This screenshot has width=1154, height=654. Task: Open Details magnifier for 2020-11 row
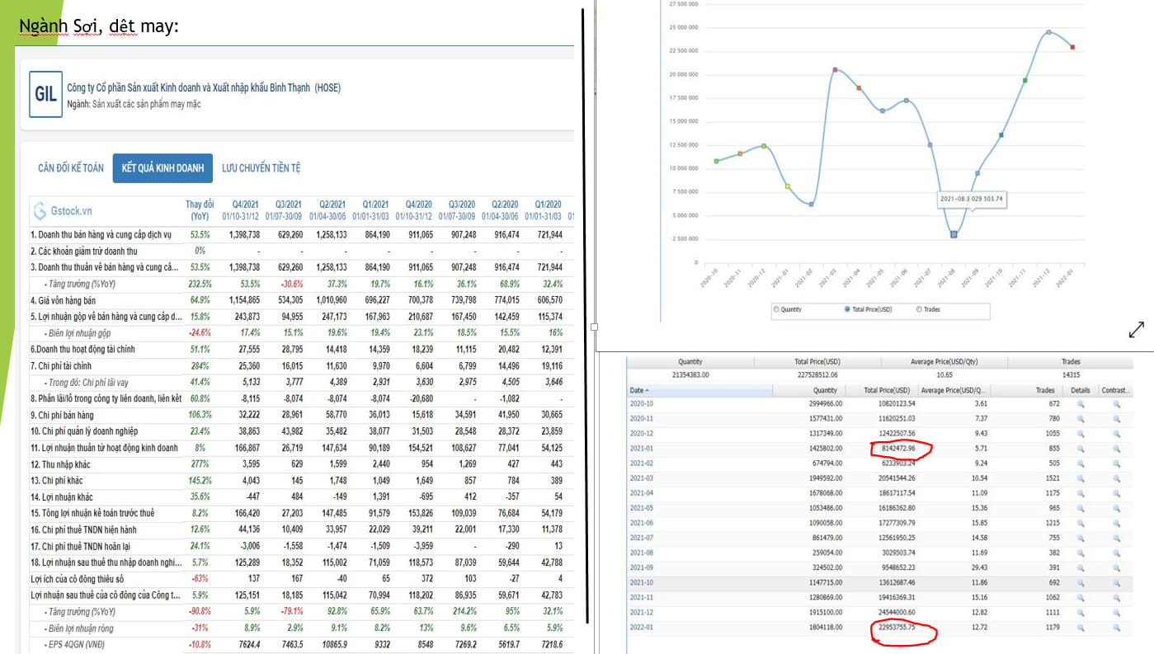pyautogui.click(x=1081, y=419)
